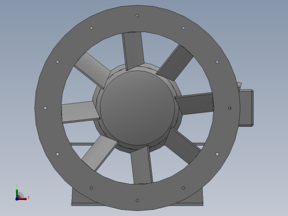Image resolution: width=288 pixels, height=216 pixels.
Task: Select the fan blade pointing straight down
Action: pyautogui.click(x=142, y=165)
